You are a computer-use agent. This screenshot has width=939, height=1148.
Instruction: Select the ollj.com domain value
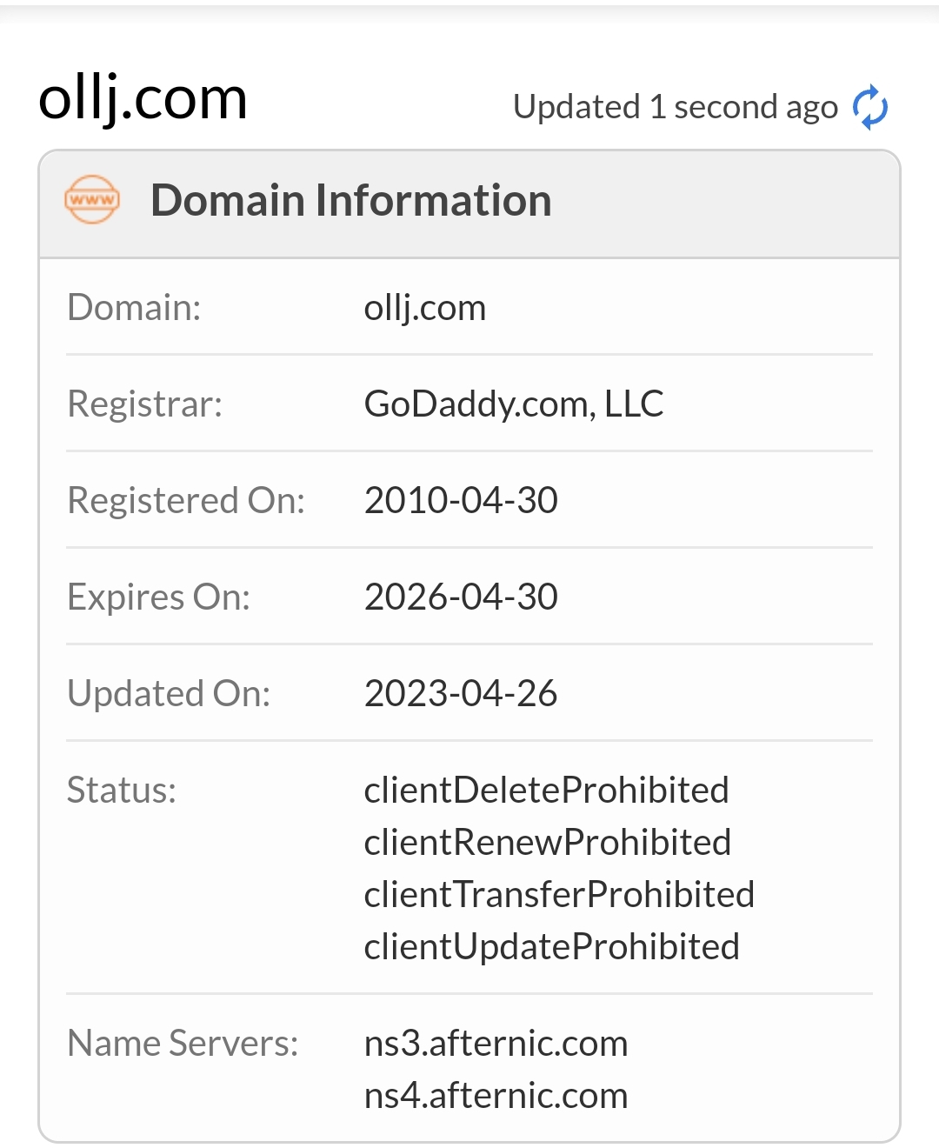point(425,308)
